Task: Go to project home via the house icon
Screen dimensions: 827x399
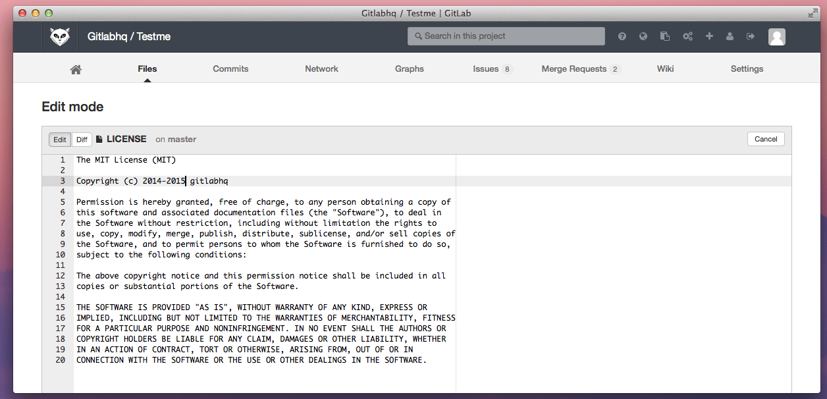Action: coord(76,68)
